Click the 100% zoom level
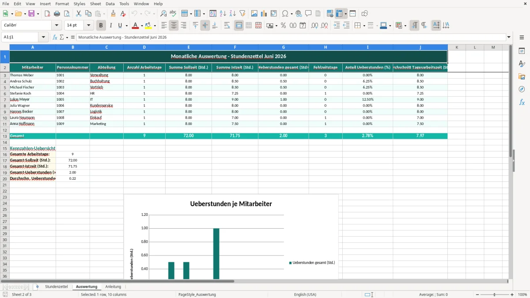530x298 pixels. tap(522, 294)
